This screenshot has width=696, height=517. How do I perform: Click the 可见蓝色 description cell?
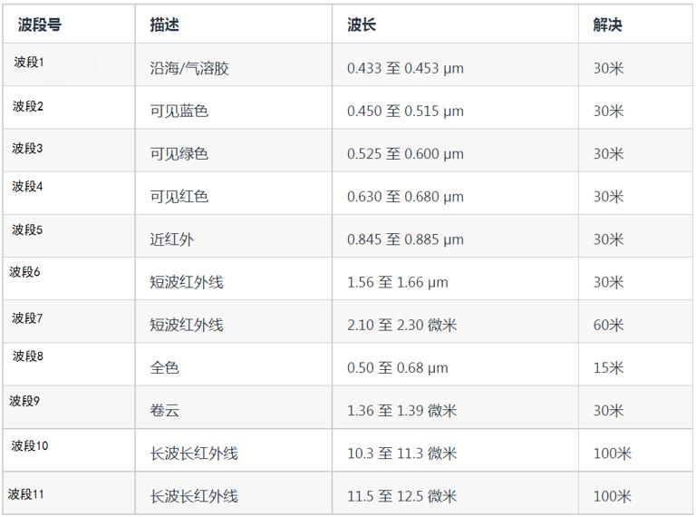[x=179, y=111]
